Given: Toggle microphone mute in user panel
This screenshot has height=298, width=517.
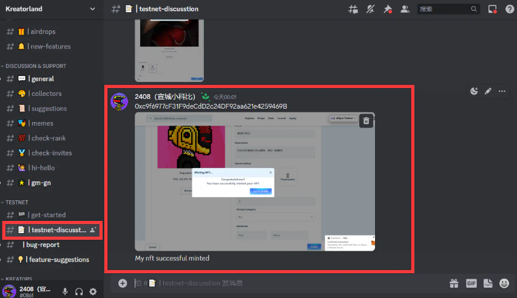Looking at the screenshot, I should point(65,291).
